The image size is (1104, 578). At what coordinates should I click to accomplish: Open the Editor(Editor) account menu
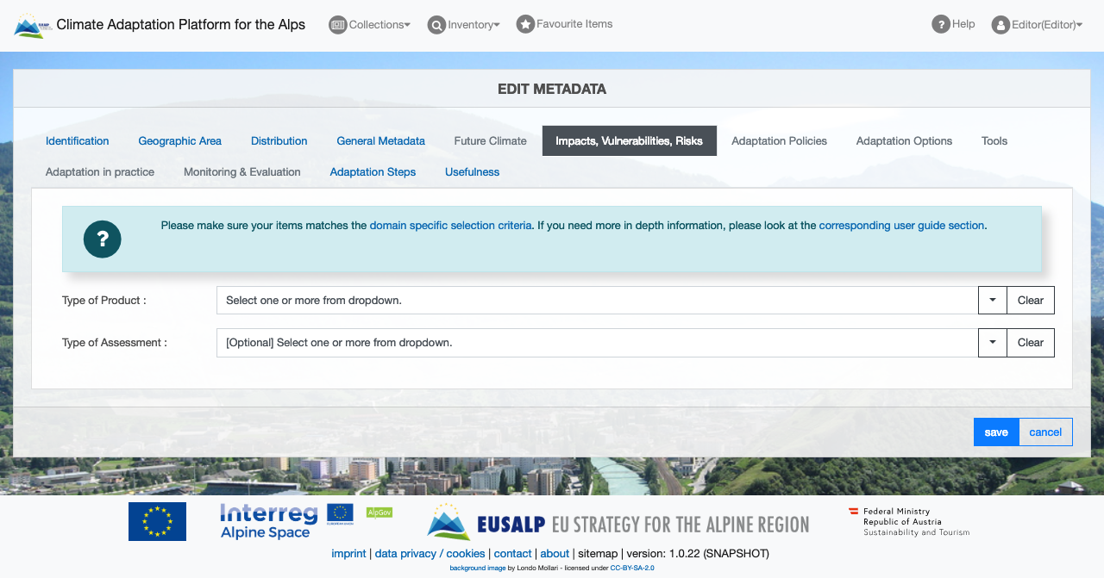1046,25
